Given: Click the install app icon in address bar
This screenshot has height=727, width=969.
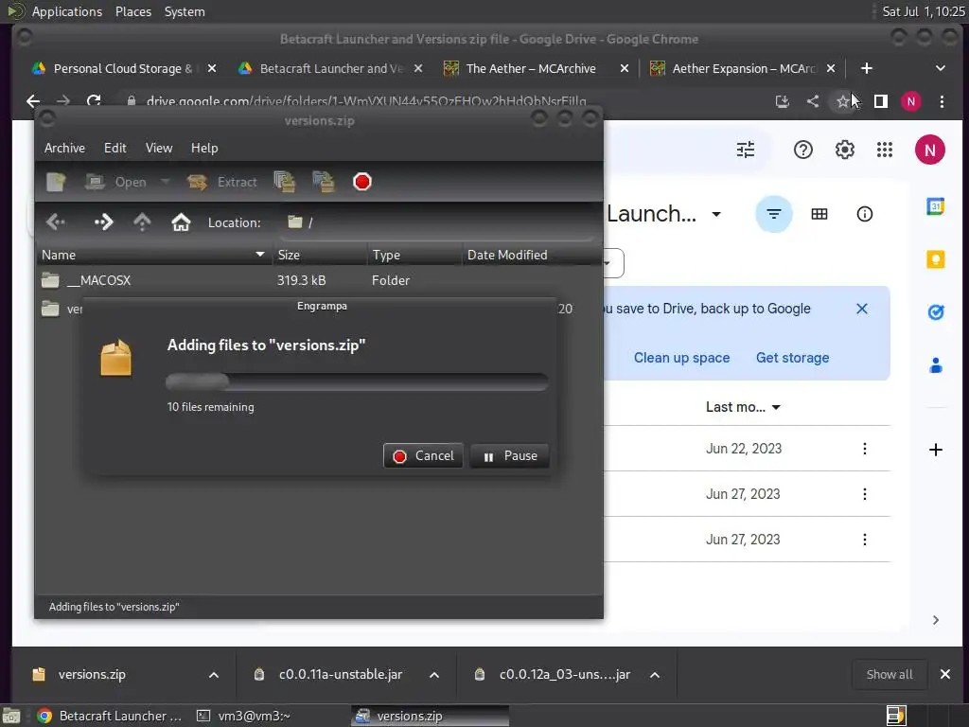Looking at the screenshot, I should [783, 101].
